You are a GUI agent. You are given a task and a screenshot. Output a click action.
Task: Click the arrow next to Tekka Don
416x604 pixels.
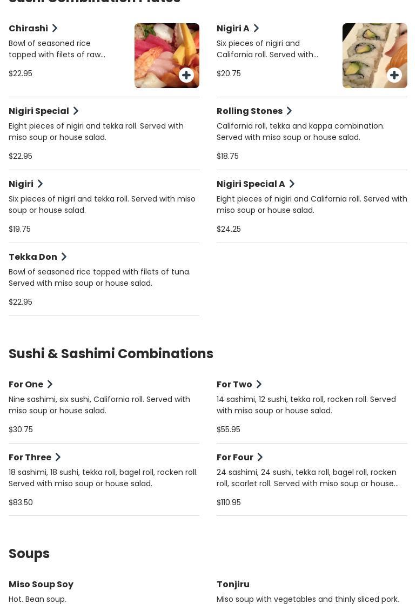(64, 257)
